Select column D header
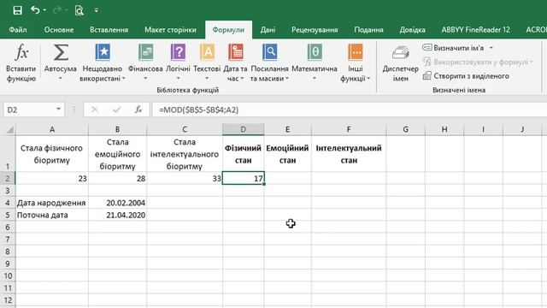The image size is (547, 308). (243, 129)
